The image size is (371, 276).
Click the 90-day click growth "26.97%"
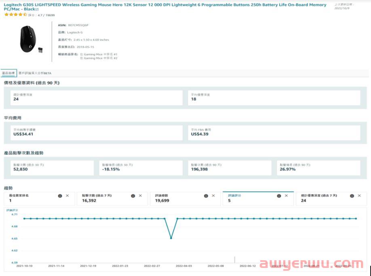click(x=288, y=169)
